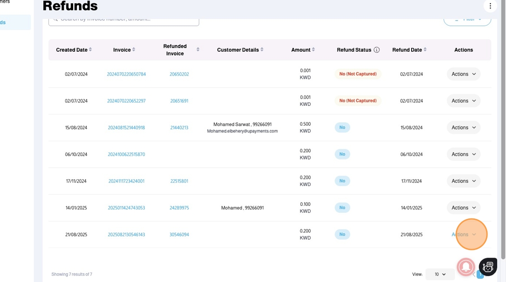
Task: Expand Actions dropdown for 15/08/2024 refund
Action: (x=464, y=127)
